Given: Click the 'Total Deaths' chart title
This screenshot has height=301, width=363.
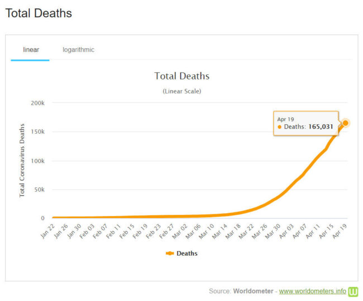Looking at the screenshot, I should point(181,76).
